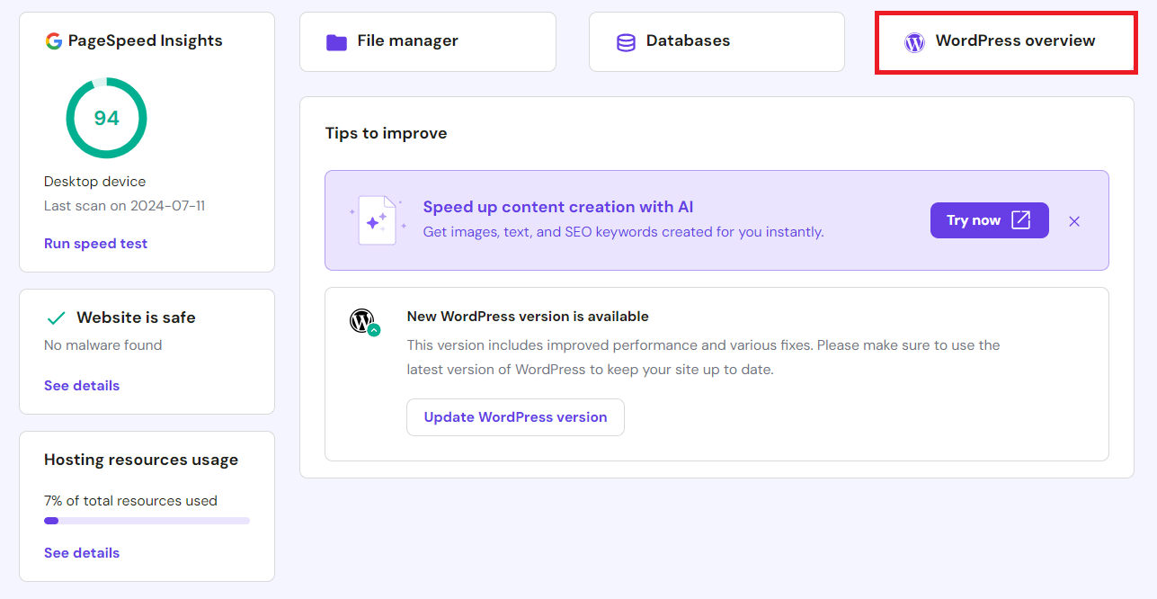The image size is (1157, 599).
Task: Open the Speed up content creation banner
Action: tap(557, 207)
